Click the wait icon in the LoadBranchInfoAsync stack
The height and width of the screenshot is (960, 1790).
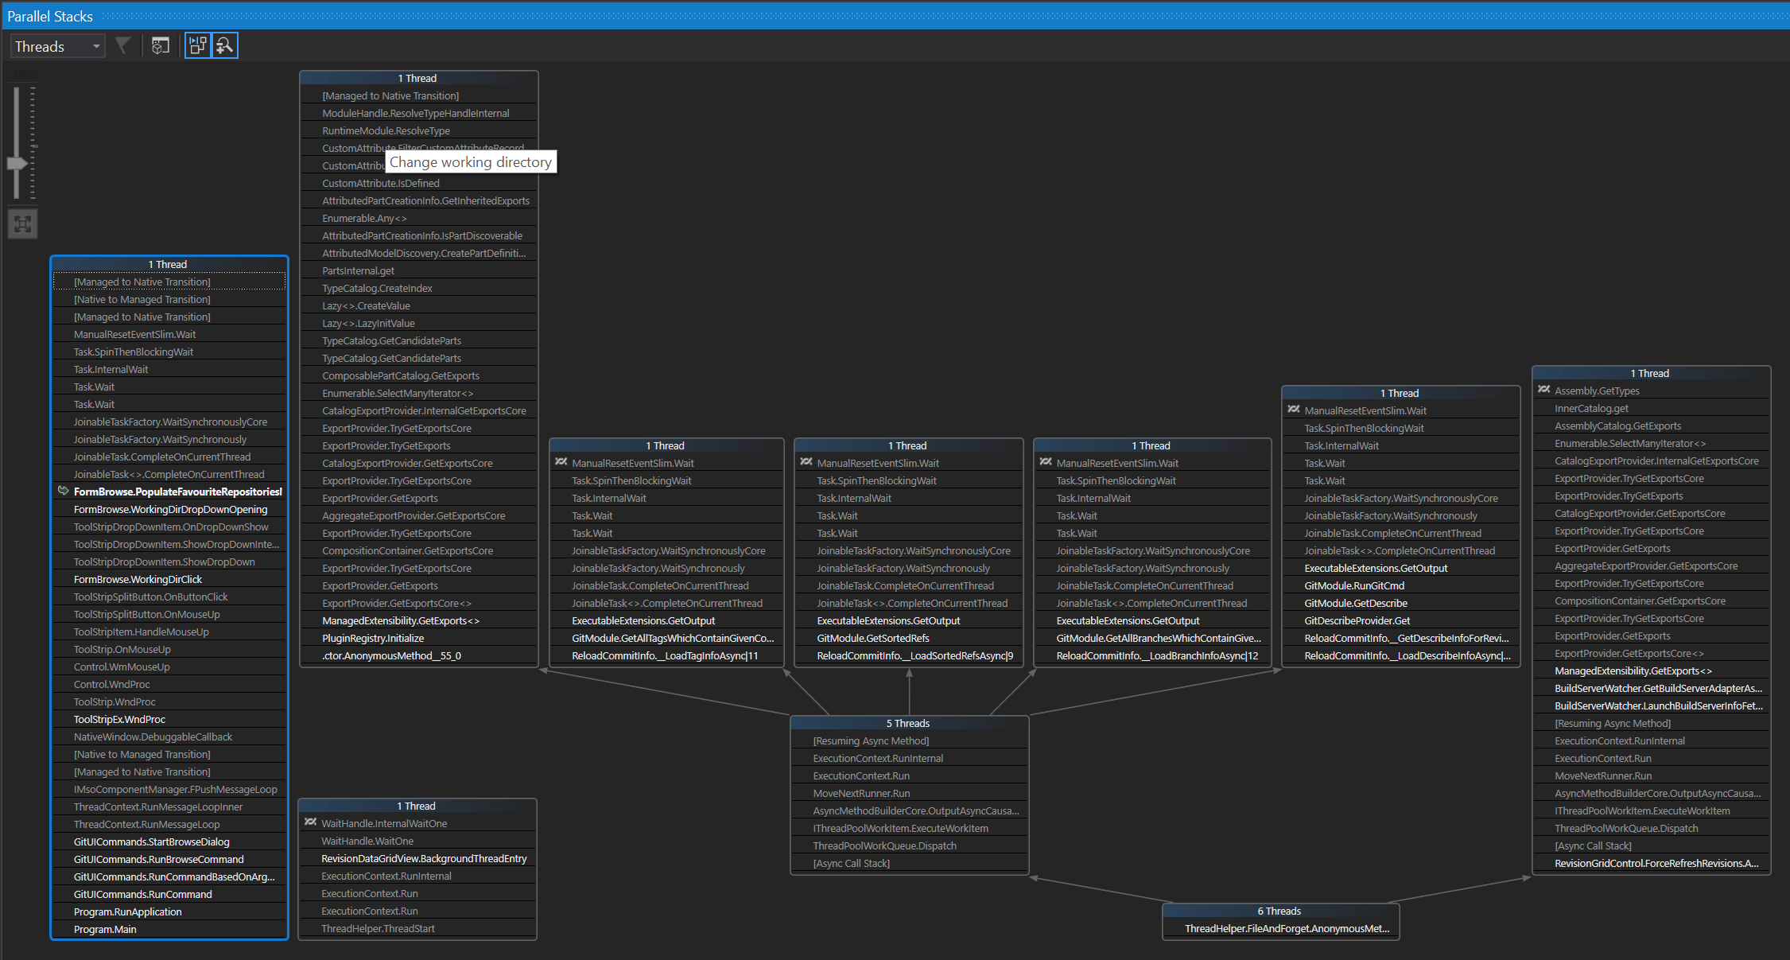click(1045, 462)
